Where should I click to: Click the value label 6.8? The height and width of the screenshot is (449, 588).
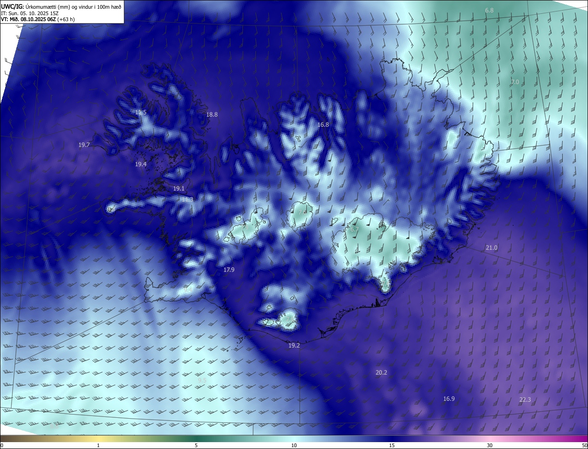click(489, 10)
